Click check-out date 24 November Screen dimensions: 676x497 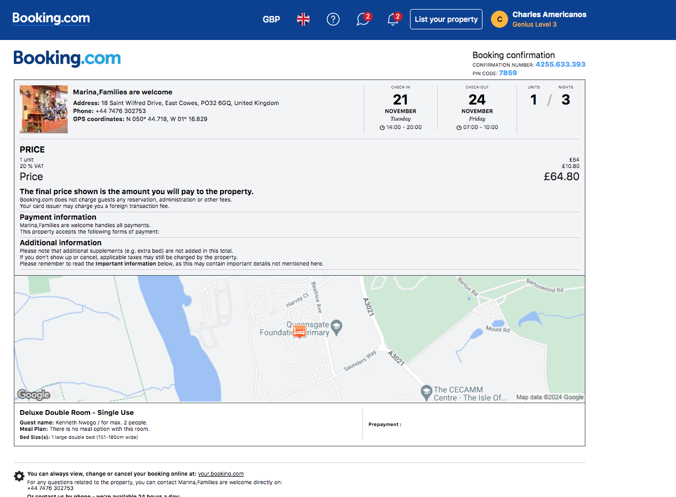coord(477,103)
